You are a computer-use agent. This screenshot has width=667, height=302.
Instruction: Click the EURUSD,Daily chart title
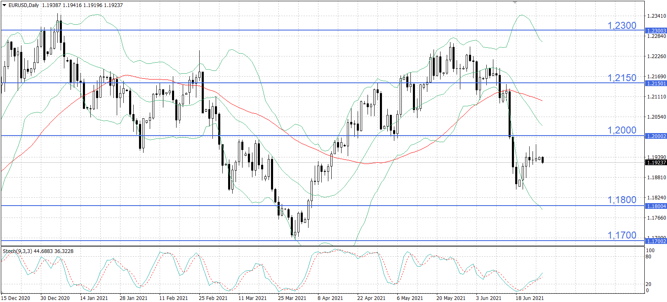24,5
